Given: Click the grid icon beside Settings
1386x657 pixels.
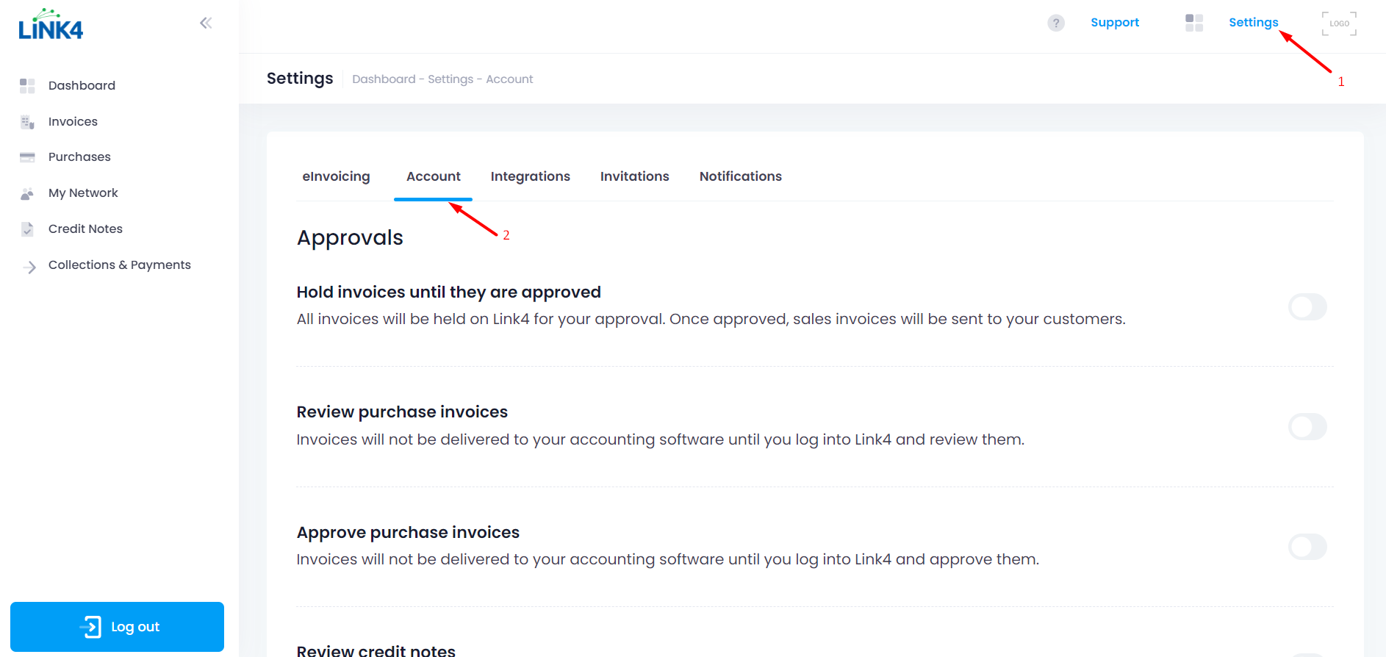Looking at the screenshot, I should tap(1194, 23).
